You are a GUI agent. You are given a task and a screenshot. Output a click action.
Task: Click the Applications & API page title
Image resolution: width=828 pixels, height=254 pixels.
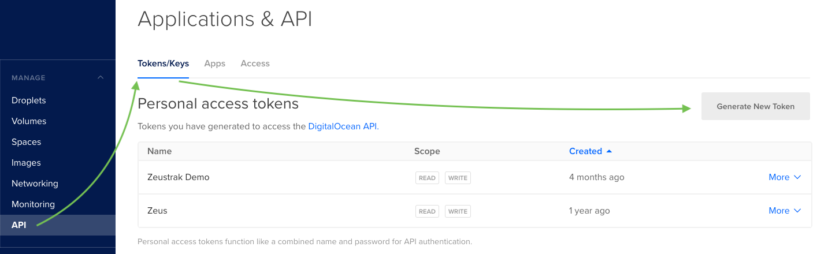[x=225, y=19]
